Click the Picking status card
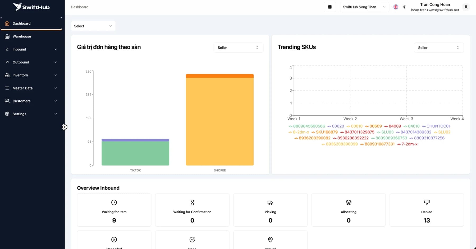Screen dimensions: 476x249 (x=270, y=210)
